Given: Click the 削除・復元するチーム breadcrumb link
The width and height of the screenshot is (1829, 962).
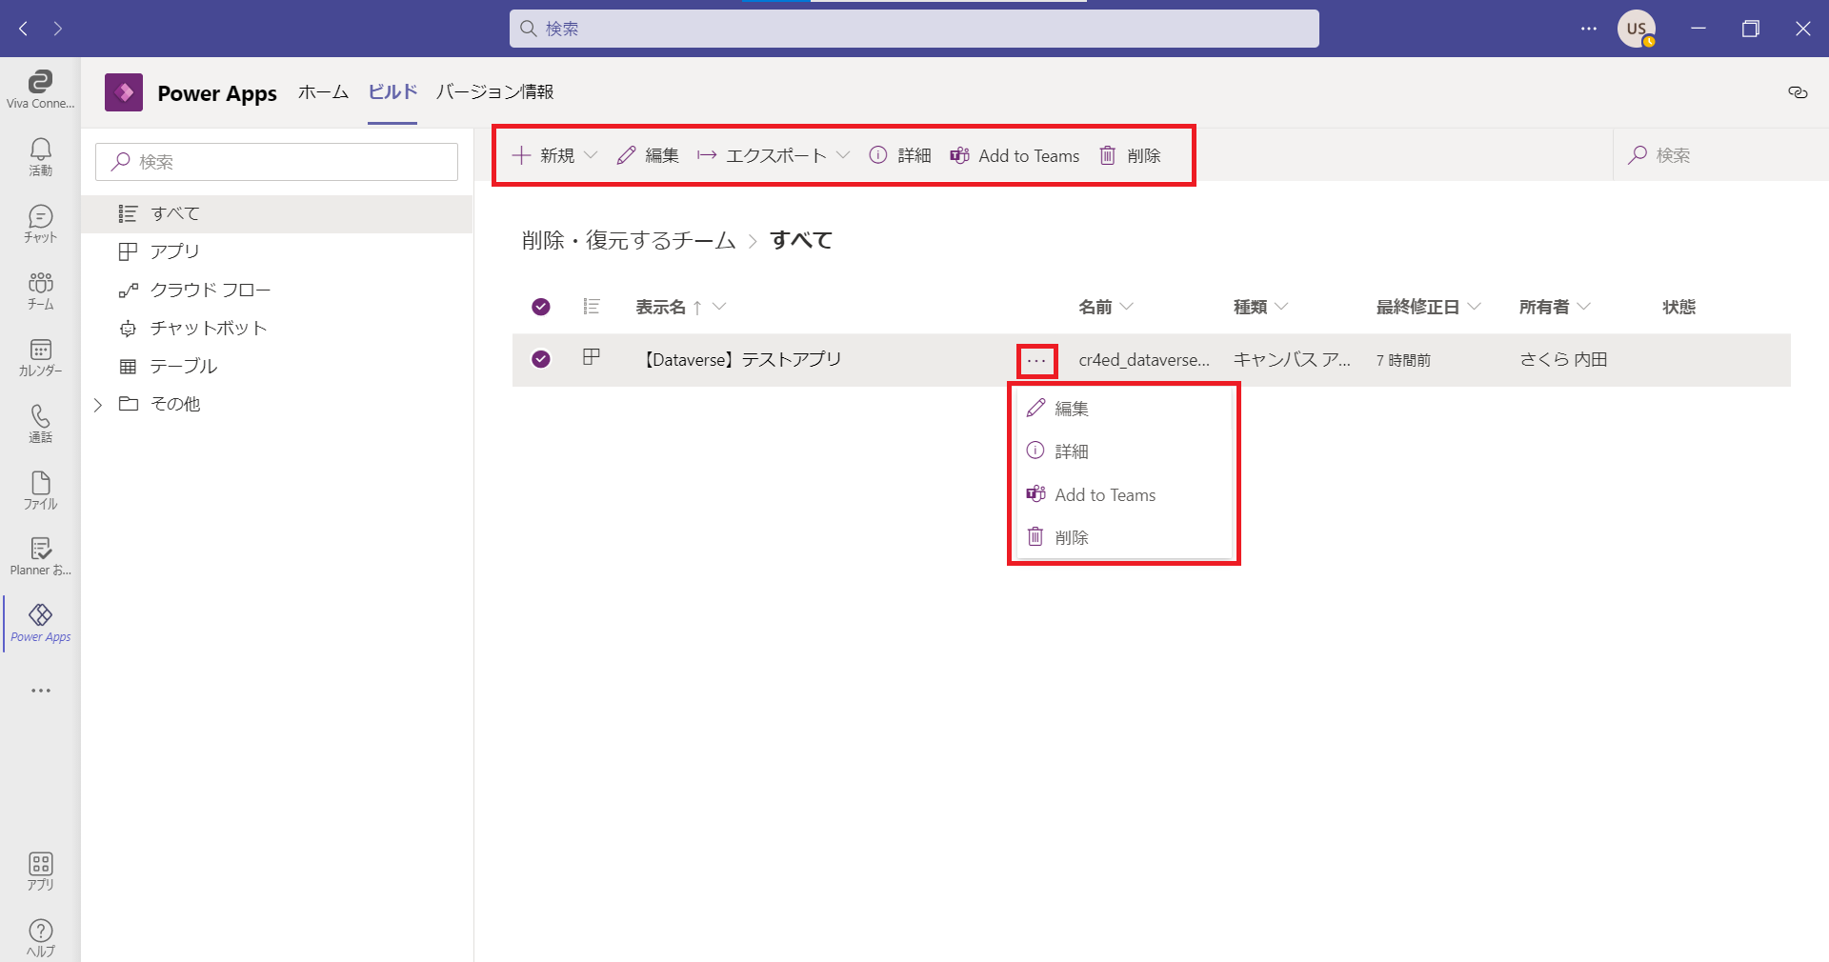Looking at the screenshot, I should [x=629, y=240].
